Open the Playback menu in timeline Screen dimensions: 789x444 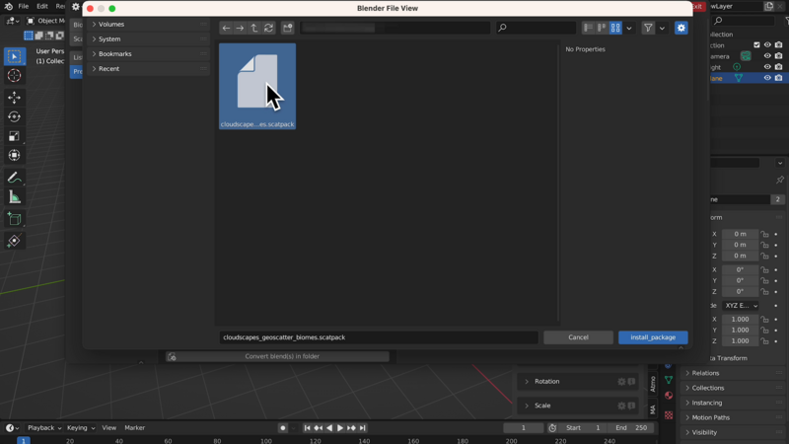point(44,428)
